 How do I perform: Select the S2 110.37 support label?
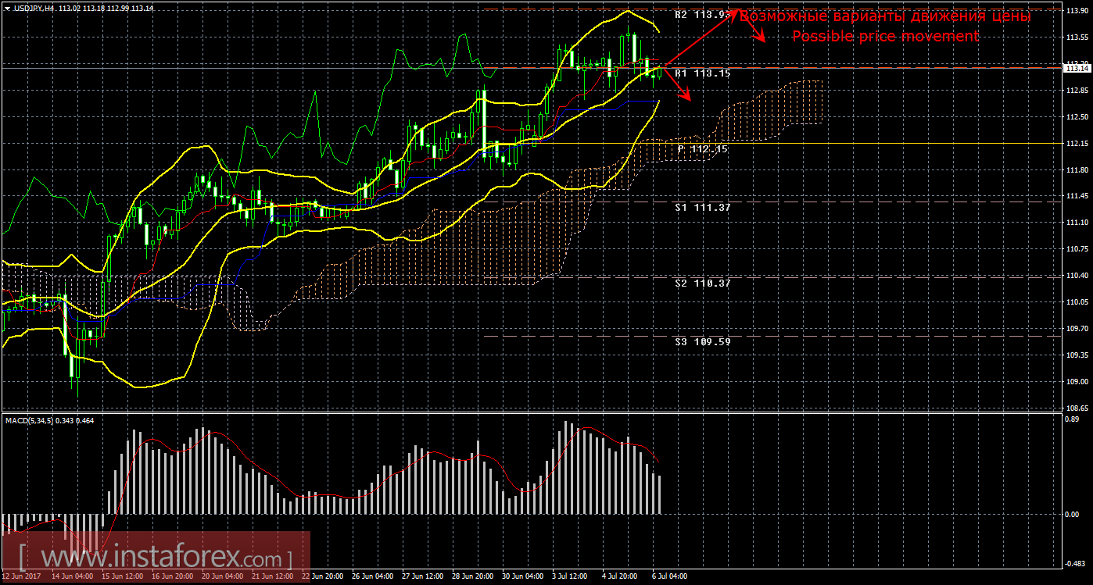pyautogui.click(x=703, y=283)
